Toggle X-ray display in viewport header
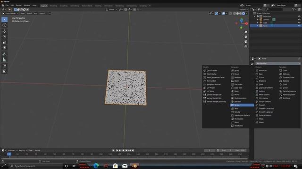302x169 pixels. click(x=231, y=14)
